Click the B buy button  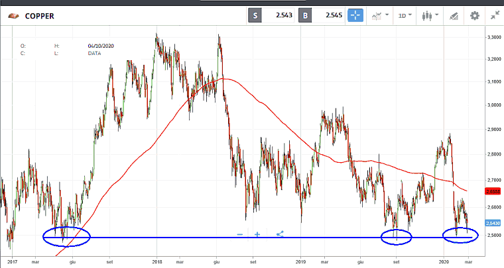tap(305, 15)
